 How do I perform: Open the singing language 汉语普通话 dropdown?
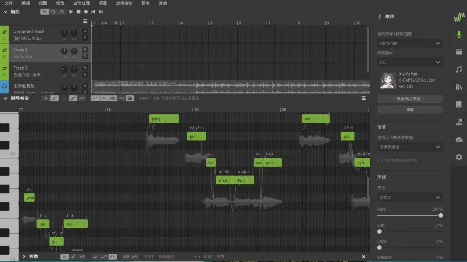409,147
